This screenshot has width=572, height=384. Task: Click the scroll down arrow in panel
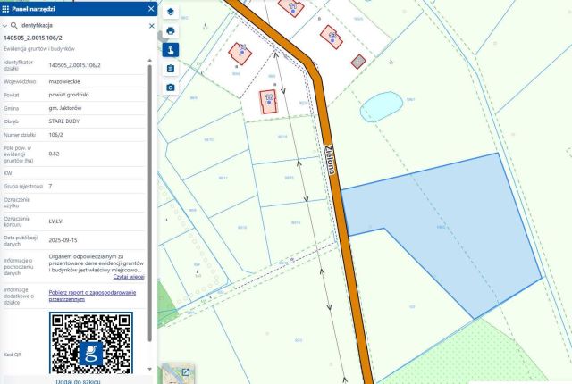149,369
